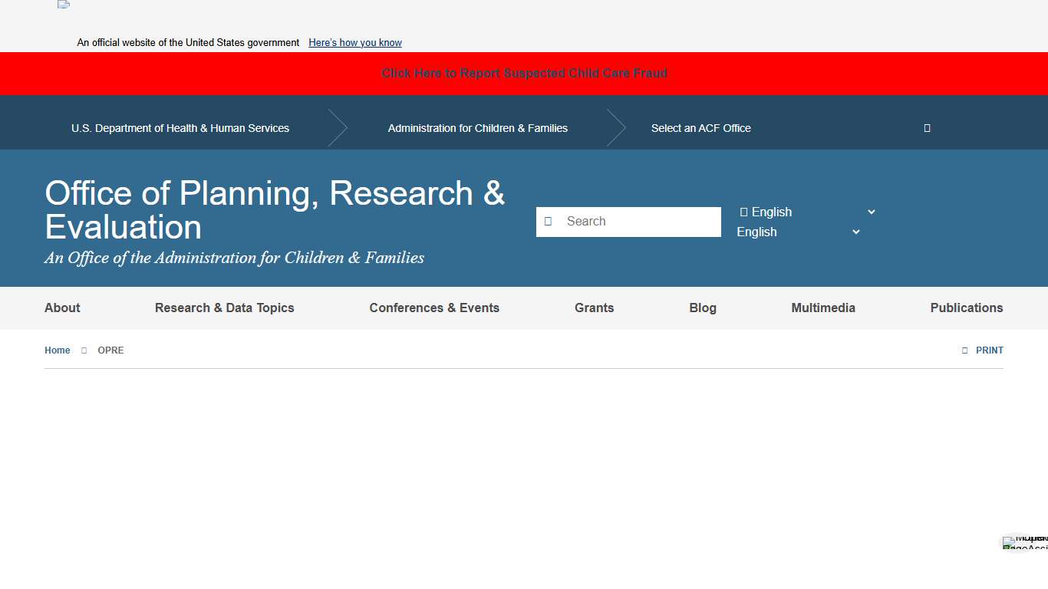Focus the Search text field
Screen dimensions: 1048x589
641,222
